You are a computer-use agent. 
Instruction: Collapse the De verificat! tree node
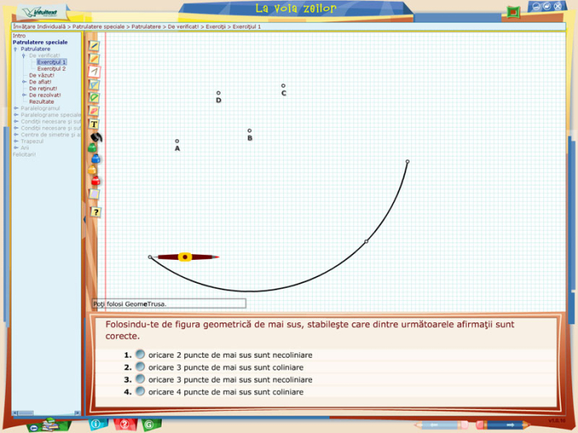point(24,55)
